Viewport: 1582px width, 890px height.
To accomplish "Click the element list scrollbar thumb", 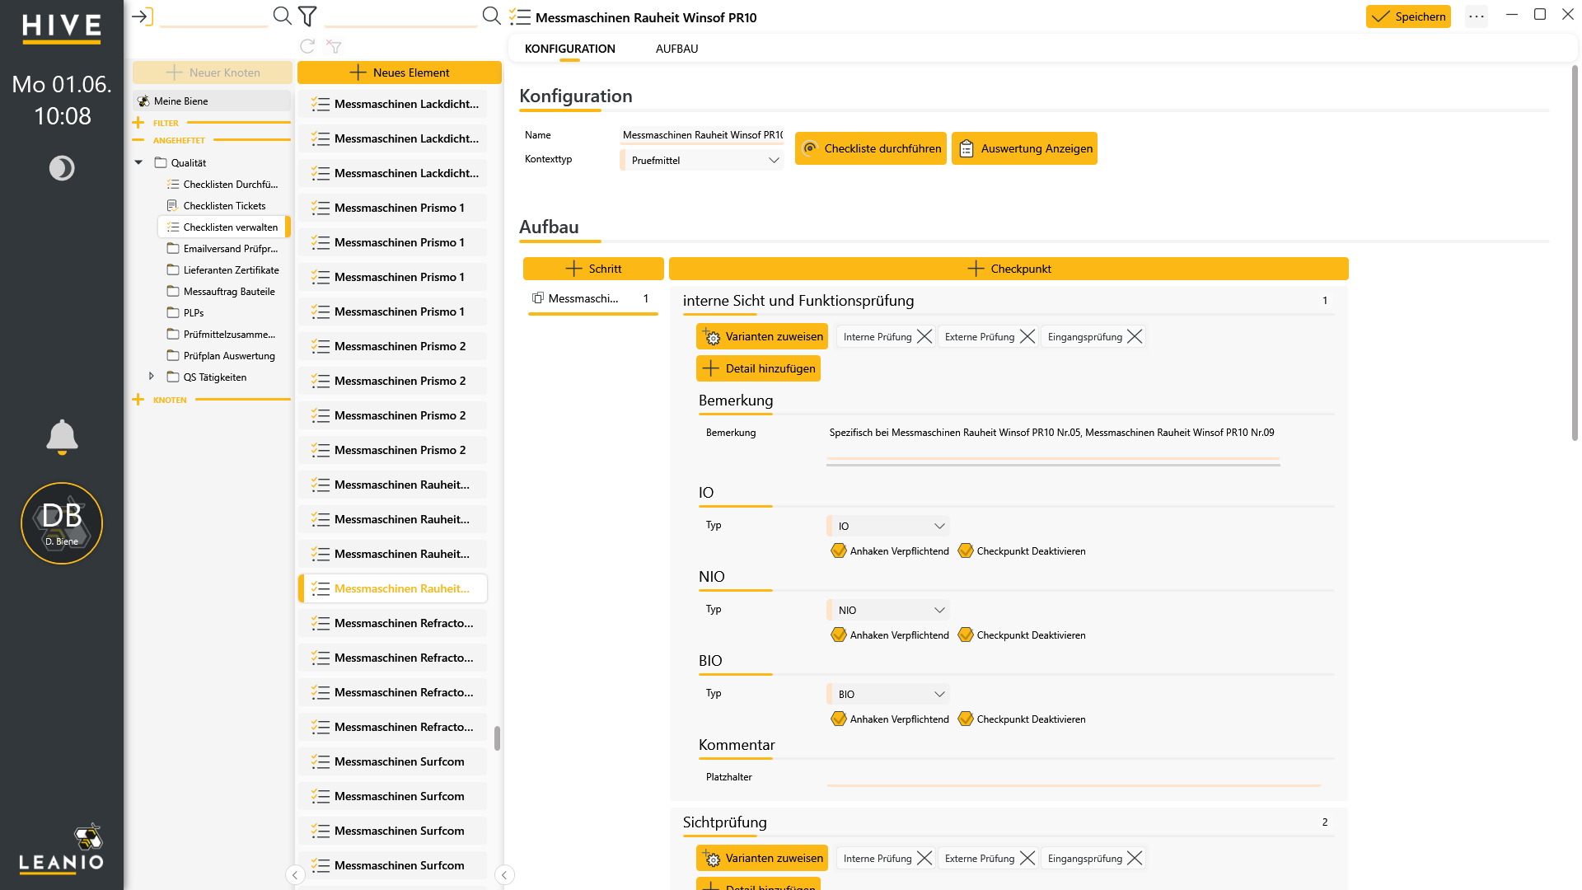I will click(x=497, y=738).
